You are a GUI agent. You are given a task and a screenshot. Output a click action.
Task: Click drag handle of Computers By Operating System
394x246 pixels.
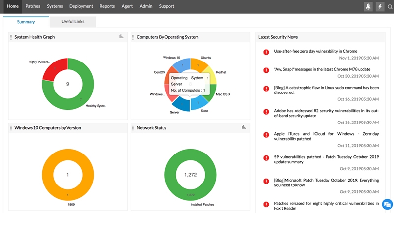(133, 37)
